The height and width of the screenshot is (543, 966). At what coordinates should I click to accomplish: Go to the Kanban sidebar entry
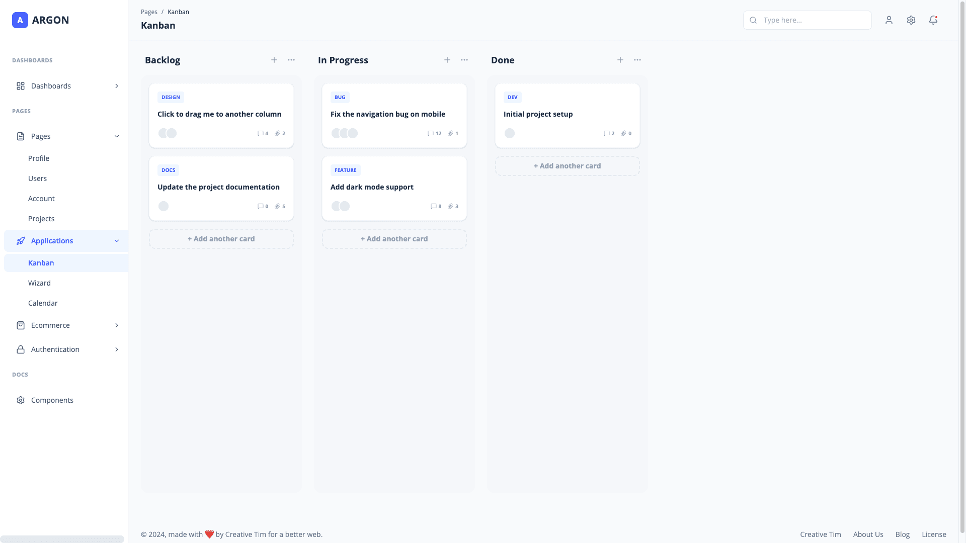pos(41,263)
